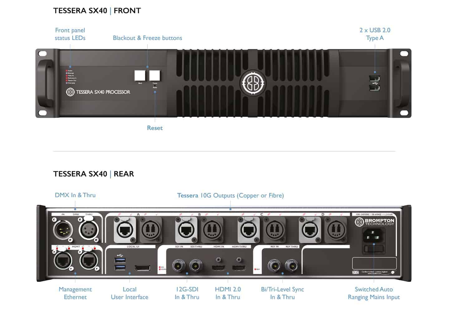Click the Ethernet status LED
The image size is (449, 321).
tap(66, 73)
